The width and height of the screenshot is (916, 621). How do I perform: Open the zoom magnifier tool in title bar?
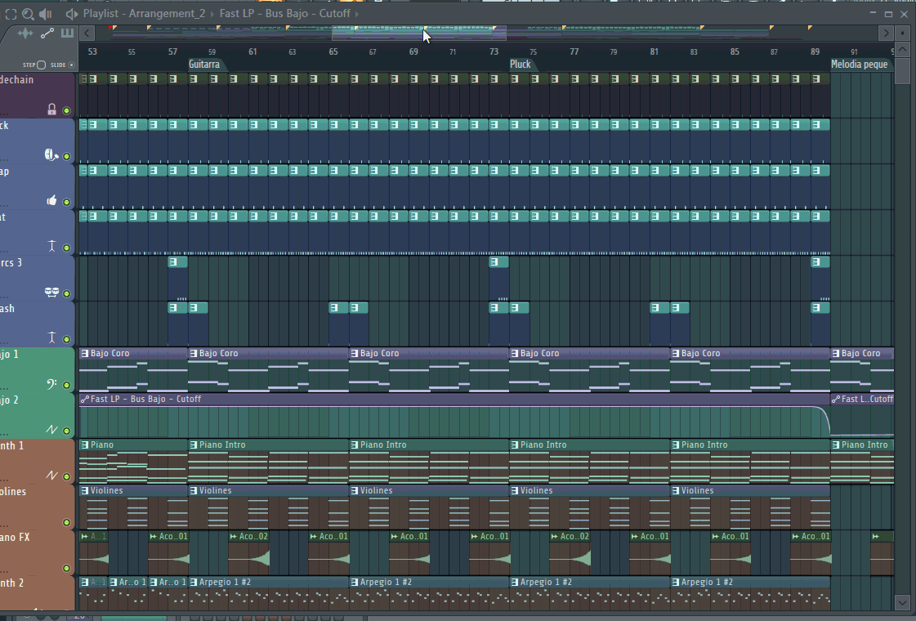coord(28,14)
